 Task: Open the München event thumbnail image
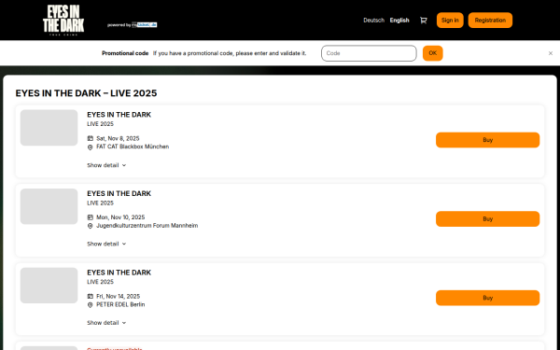click(x=49, y=128)
